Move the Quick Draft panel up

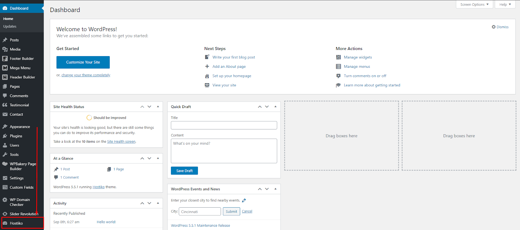260,107
